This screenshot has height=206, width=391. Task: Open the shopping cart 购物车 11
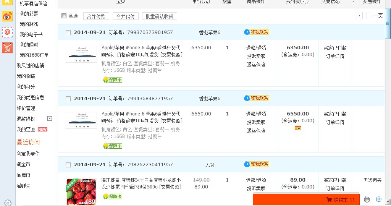pos(306,200)
